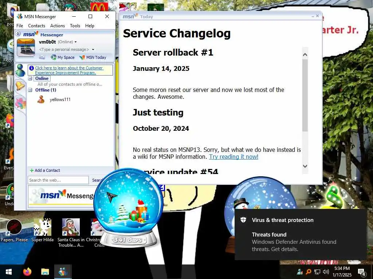Select the colorful pink tab icon below the bell
Screen dimensions: 373x279
[20, 104]
